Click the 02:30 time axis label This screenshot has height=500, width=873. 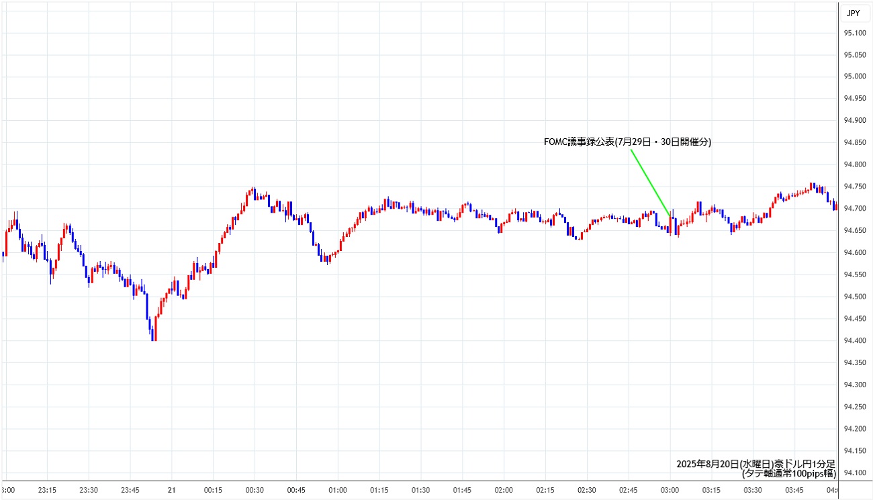point(587,490)
